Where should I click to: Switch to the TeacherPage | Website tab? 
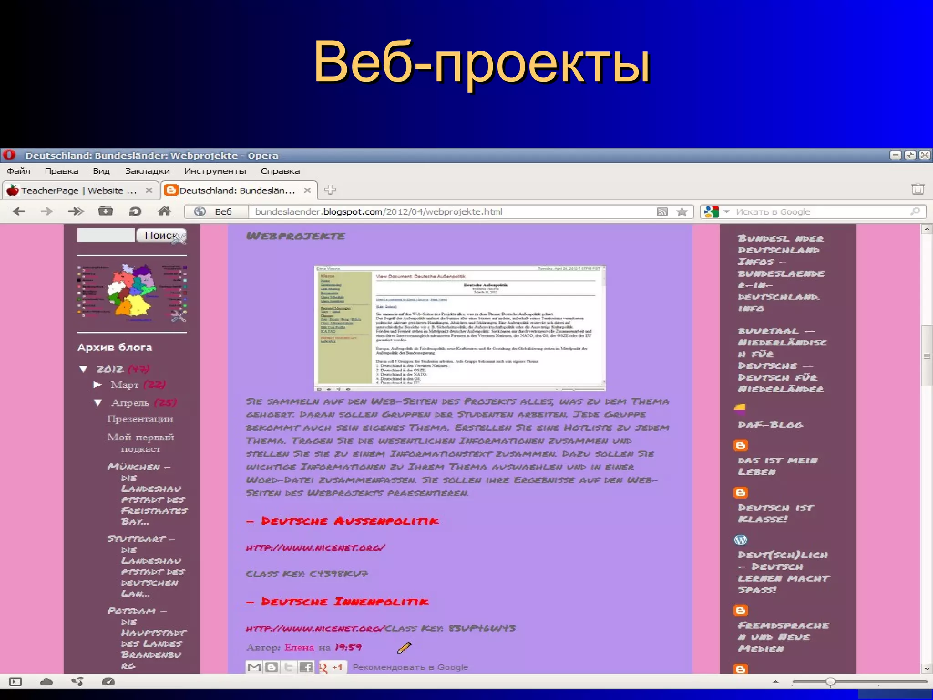(x=80, y=190)
